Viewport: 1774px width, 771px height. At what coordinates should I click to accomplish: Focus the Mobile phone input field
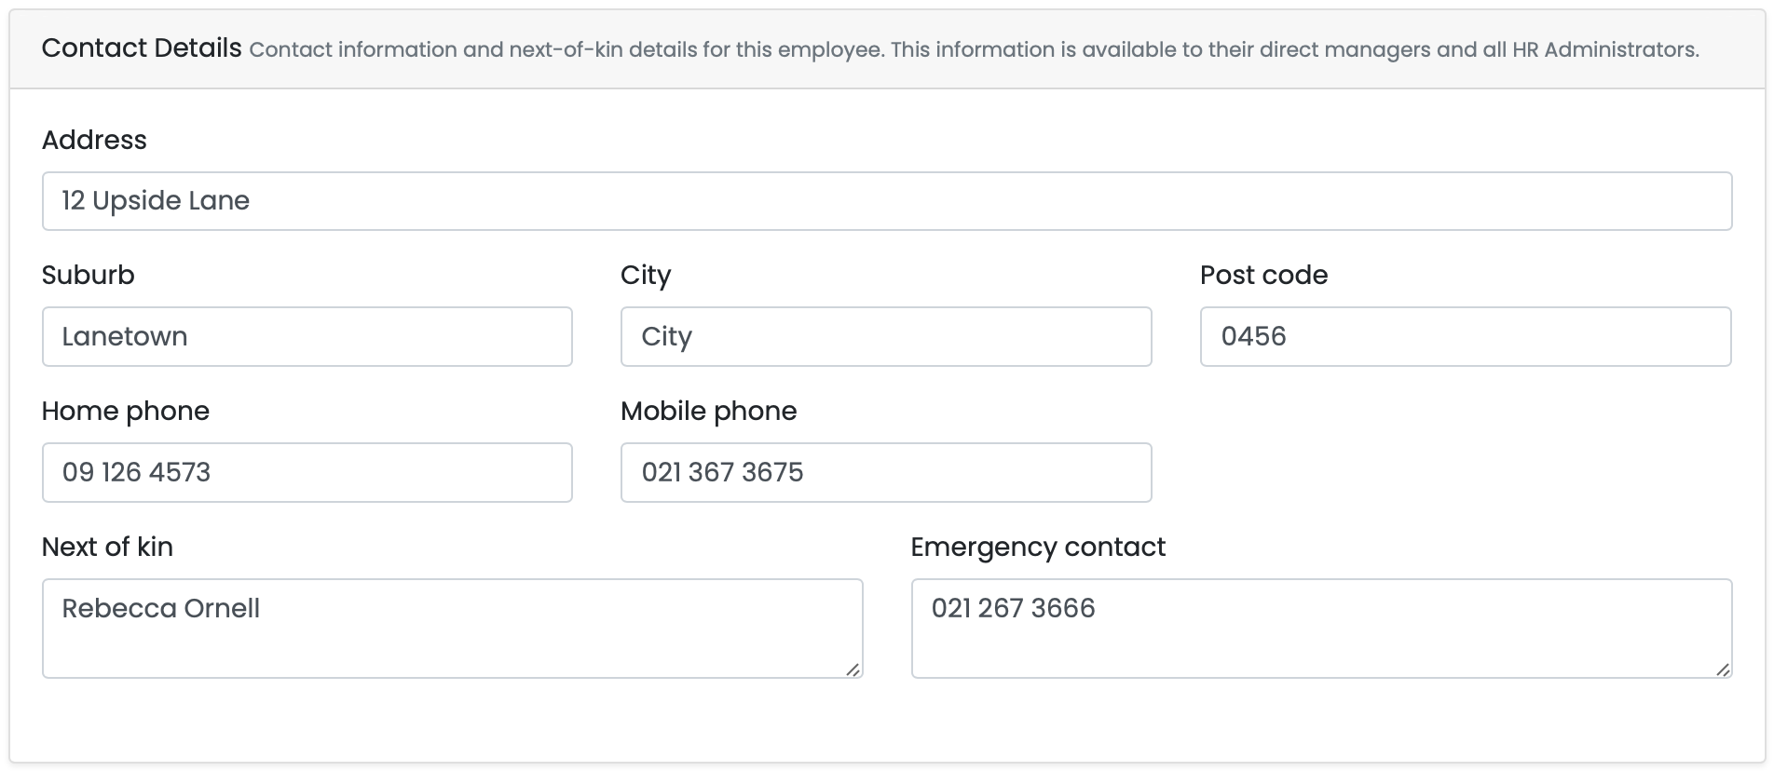[885, 473]
